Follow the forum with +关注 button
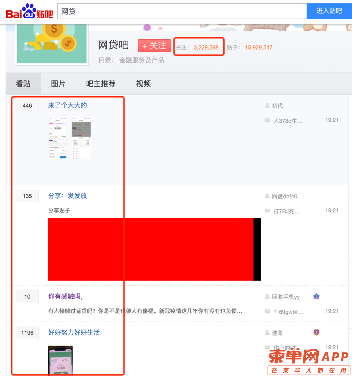Viewport: 352px width, 376px height. point(154,46)
